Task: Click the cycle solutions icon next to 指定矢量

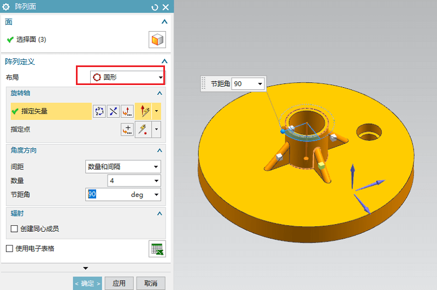Action: pos(99,111)
